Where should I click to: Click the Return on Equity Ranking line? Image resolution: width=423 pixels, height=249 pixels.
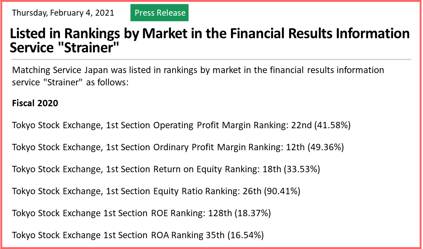tap(166, 170)
